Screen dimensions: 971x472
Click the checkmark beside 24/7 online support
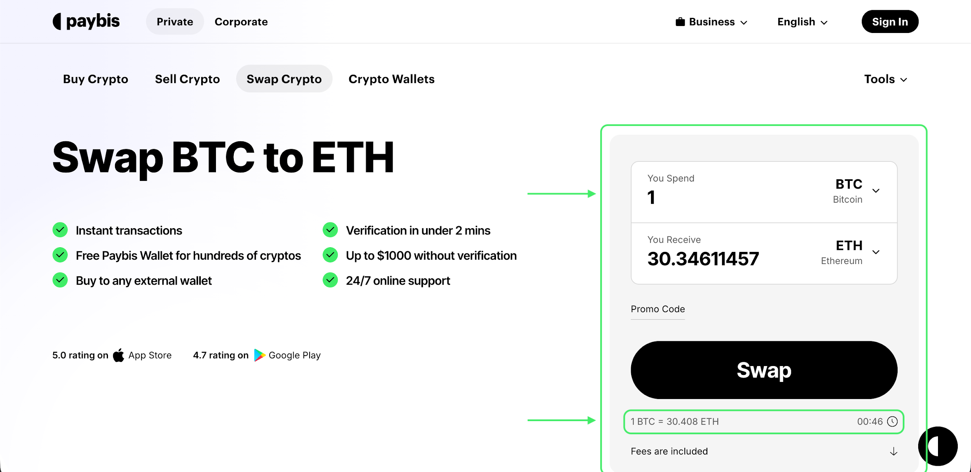330,280
